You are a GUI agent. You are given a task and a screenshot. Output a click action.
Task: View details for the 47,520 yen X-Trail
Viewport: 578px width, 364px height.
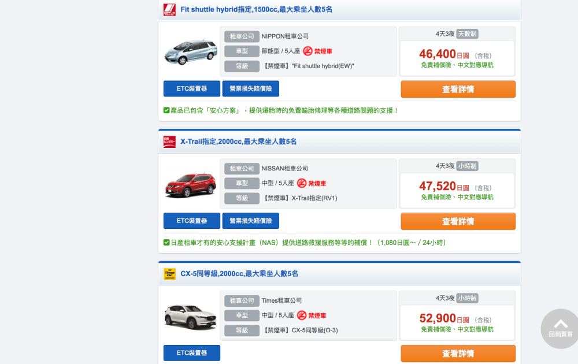[458, 221]
